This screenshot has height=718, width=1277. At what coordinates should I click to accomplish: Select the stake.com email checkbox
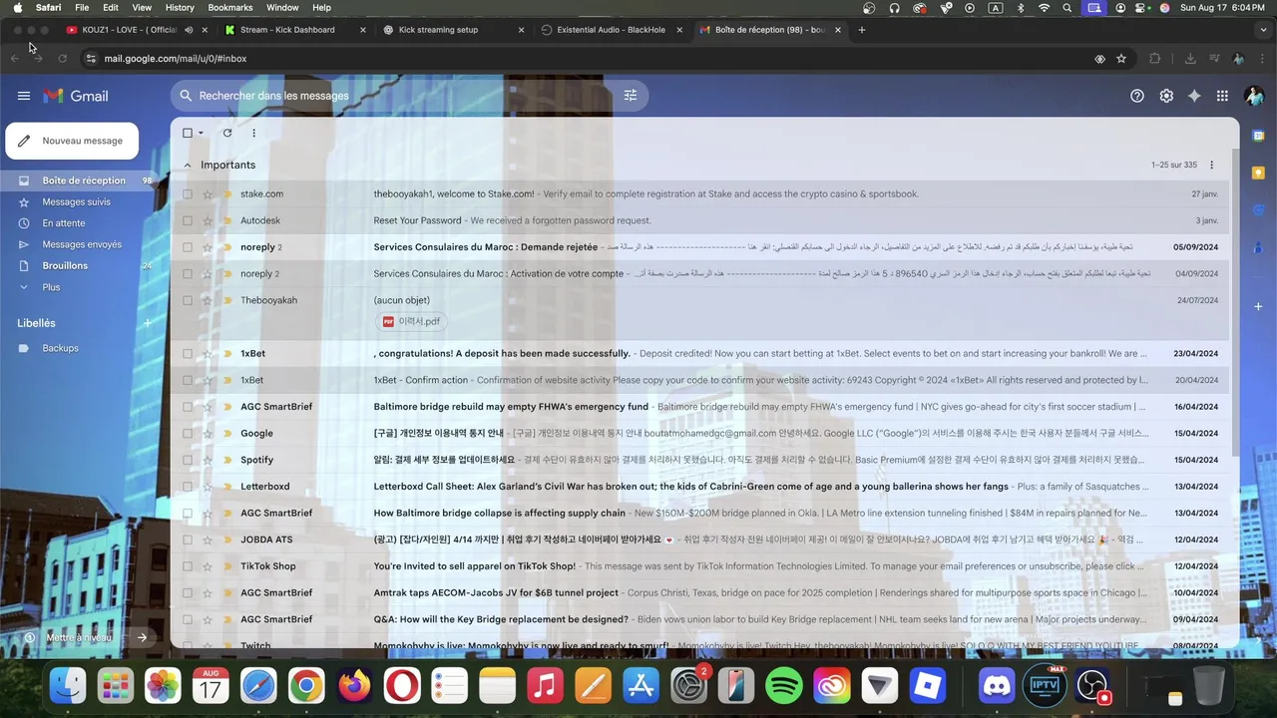(x=188, y=194)
